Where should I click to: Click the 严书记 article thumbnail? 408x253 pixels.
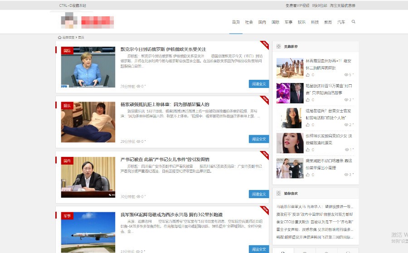[88, 177]
